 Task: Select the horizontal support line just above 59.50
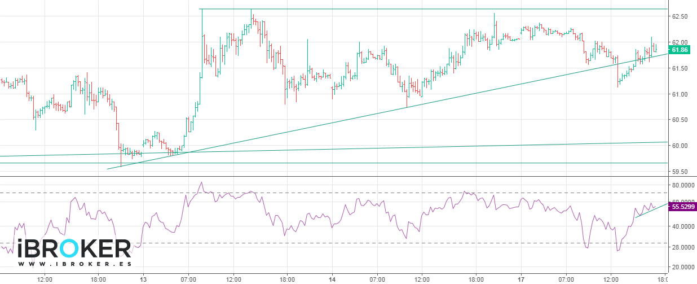pyautogui.click(x=334, y=163)
